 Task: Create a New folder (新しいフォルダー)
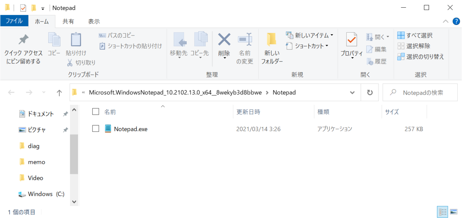pyautogui.click(x=272, y=48)
